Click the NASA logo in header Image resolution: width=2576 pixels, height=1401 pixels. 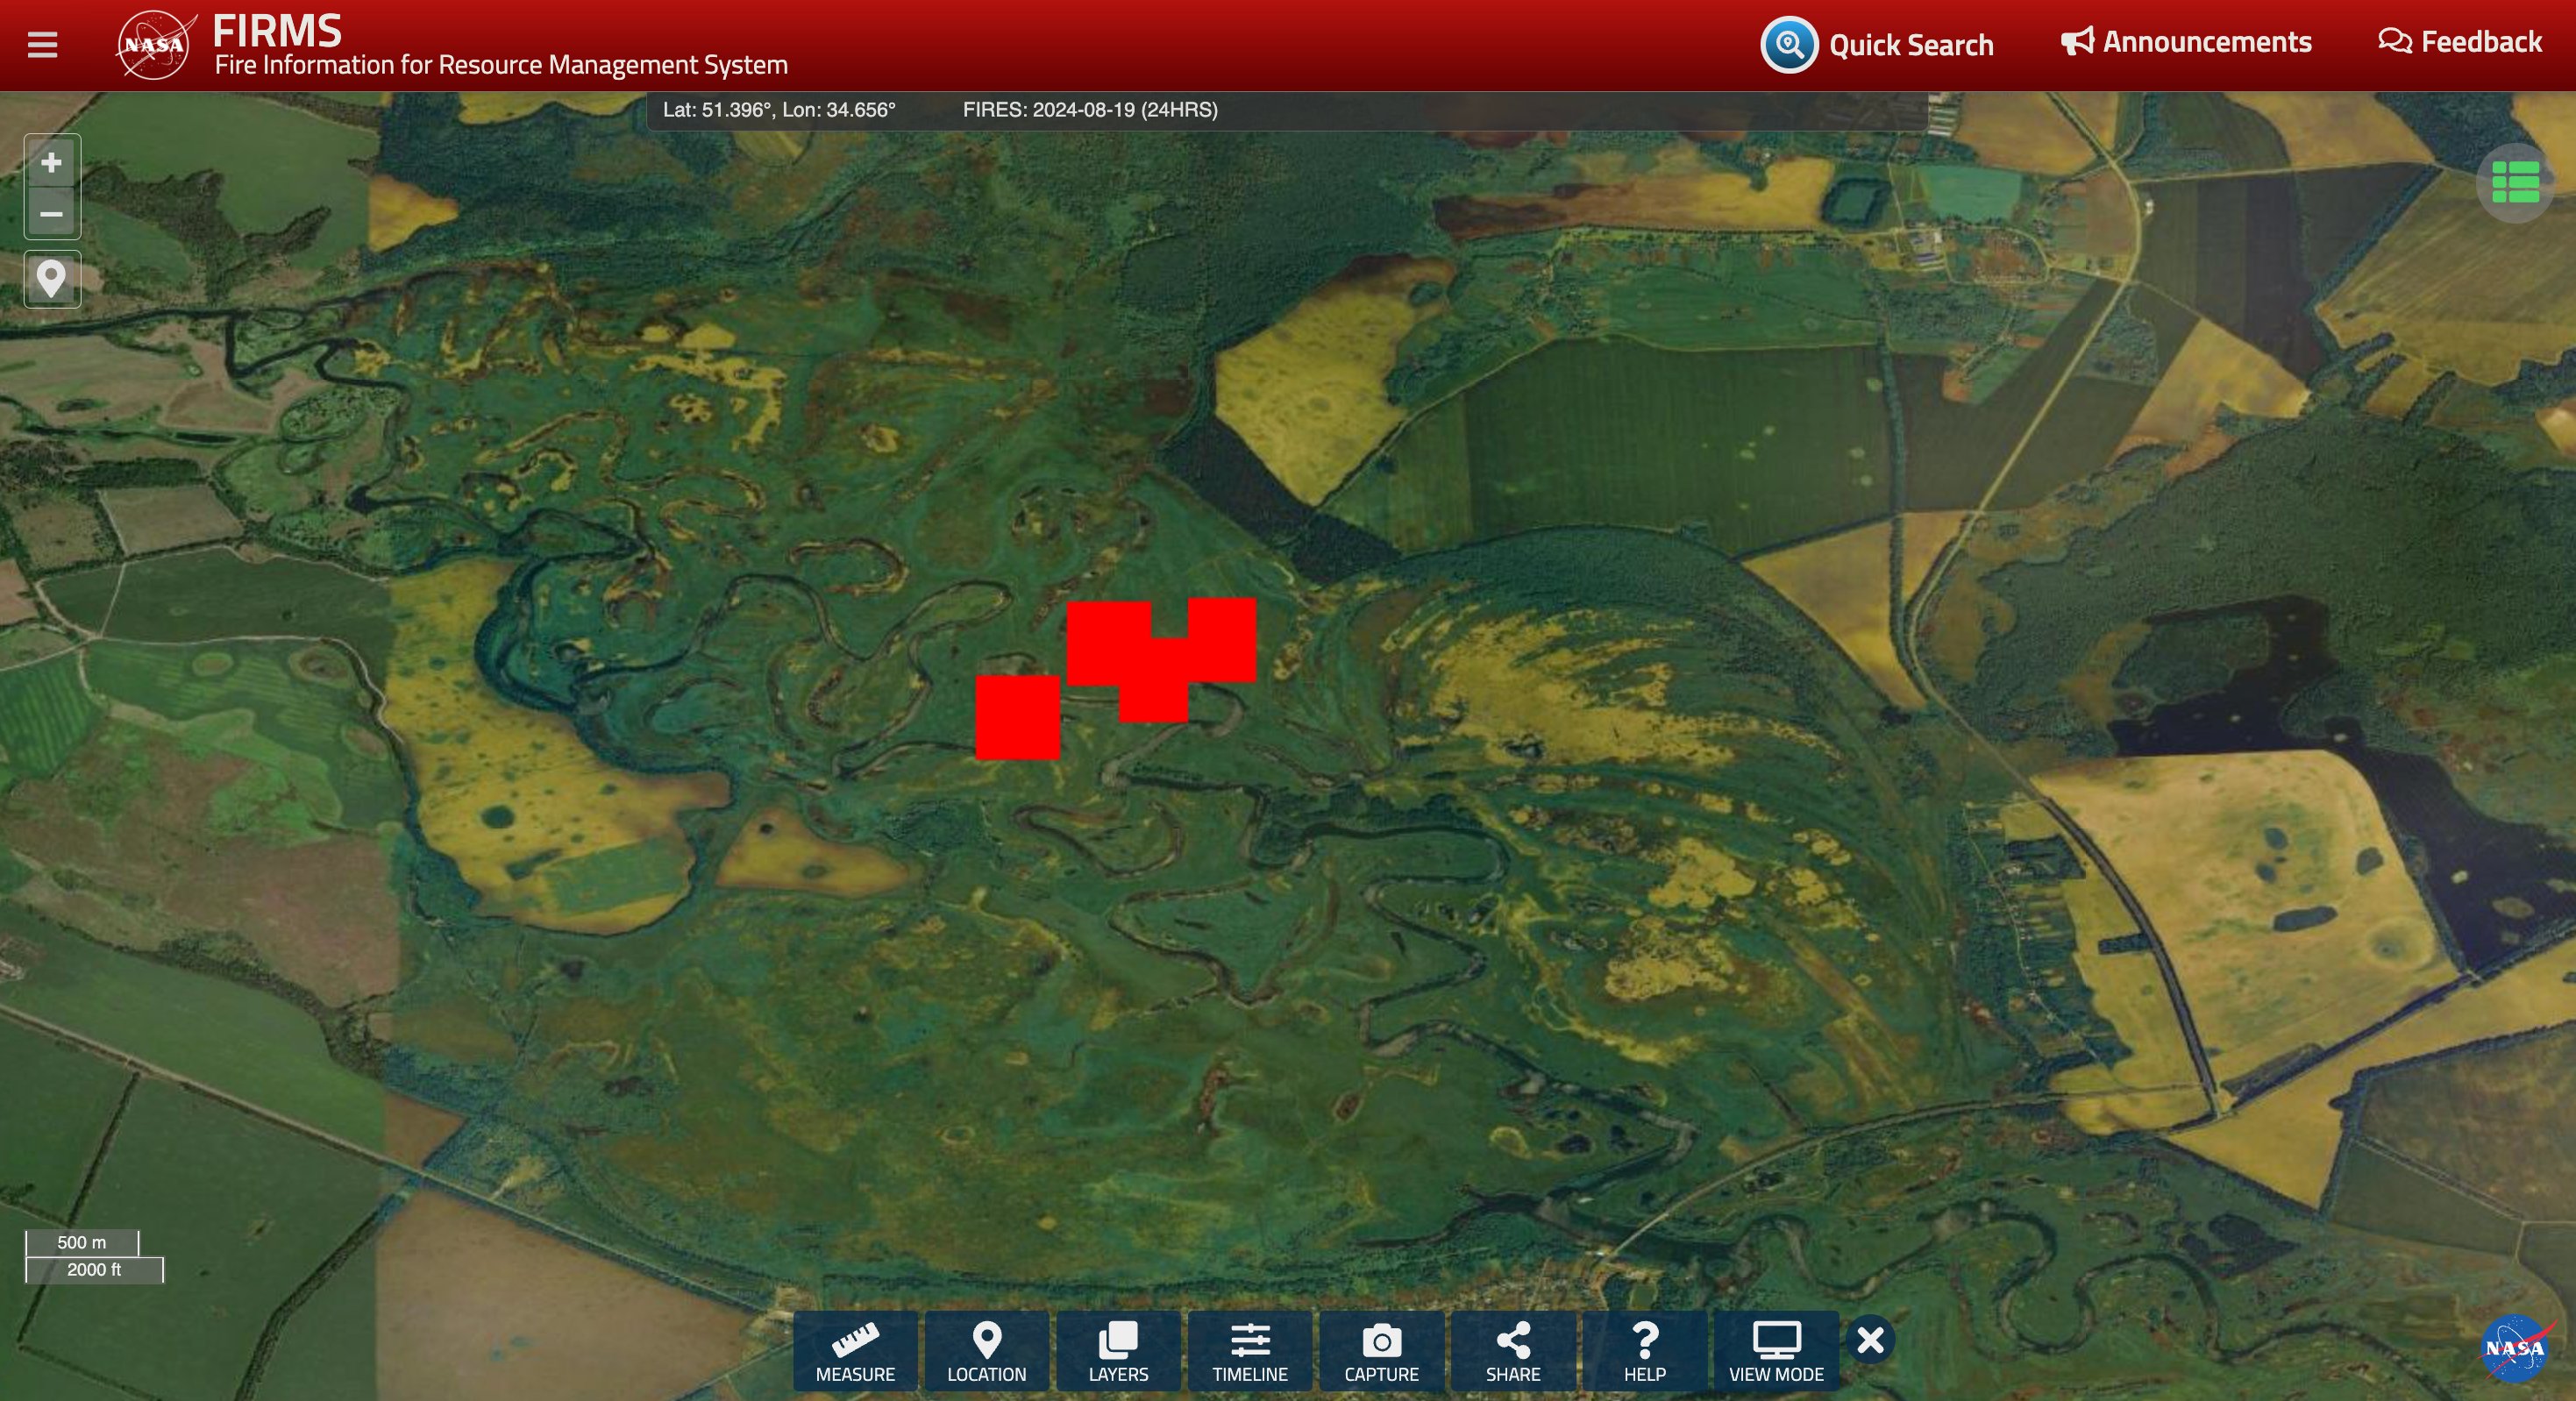click(x=153, y=45)
